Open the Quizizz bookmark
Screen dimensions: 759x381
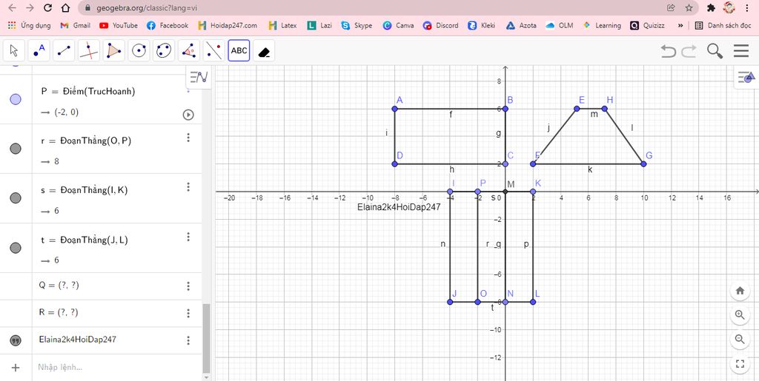(x=647, y=26)
